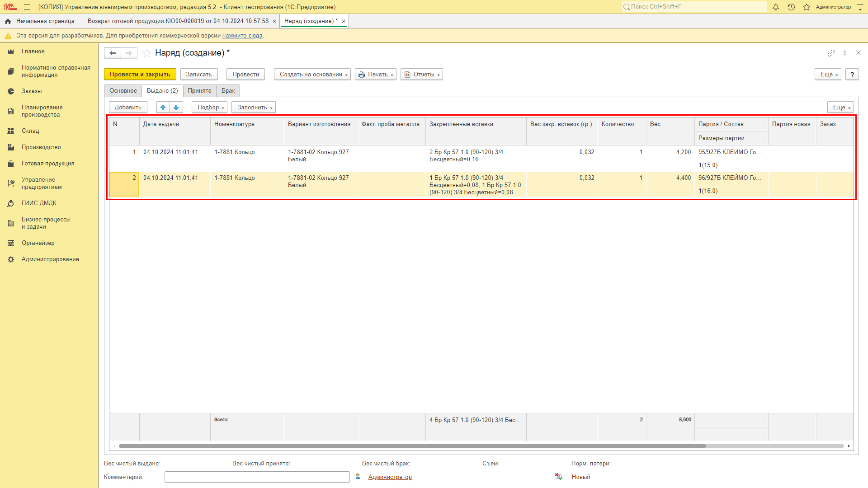Click the Склад grid icon in sidebar

tap(11, 131)
